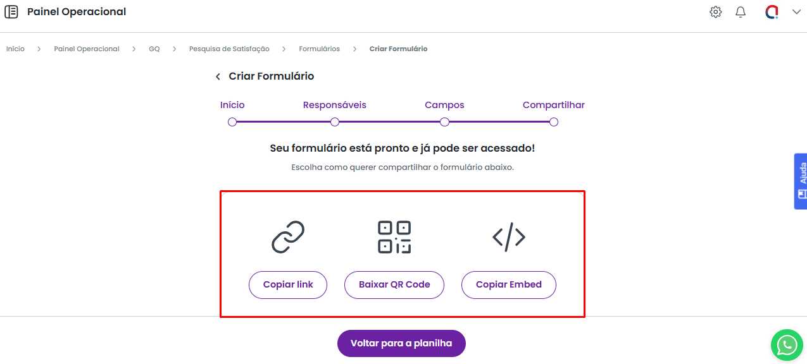The height and width of the screenshot is (364, 807).
Task: Open the Ajuda side tab
Action: [x=801, y=181]
